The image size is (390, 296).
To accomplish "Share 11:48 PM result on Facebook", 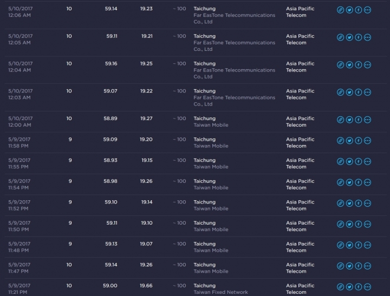I will (359, 245).
